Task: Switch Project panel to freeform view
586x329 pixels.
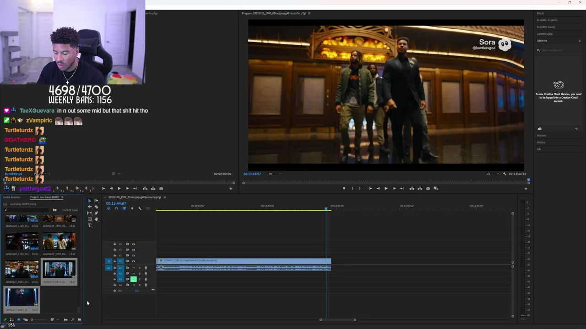Action: [26, 320]
